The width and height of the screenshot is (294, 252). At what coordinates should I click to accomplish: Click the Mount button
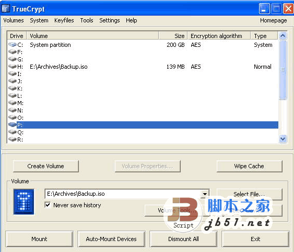(x=39, y=239)
